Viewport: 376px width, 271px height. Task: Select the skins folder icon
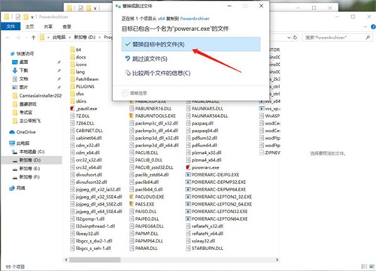pos(72,101)
